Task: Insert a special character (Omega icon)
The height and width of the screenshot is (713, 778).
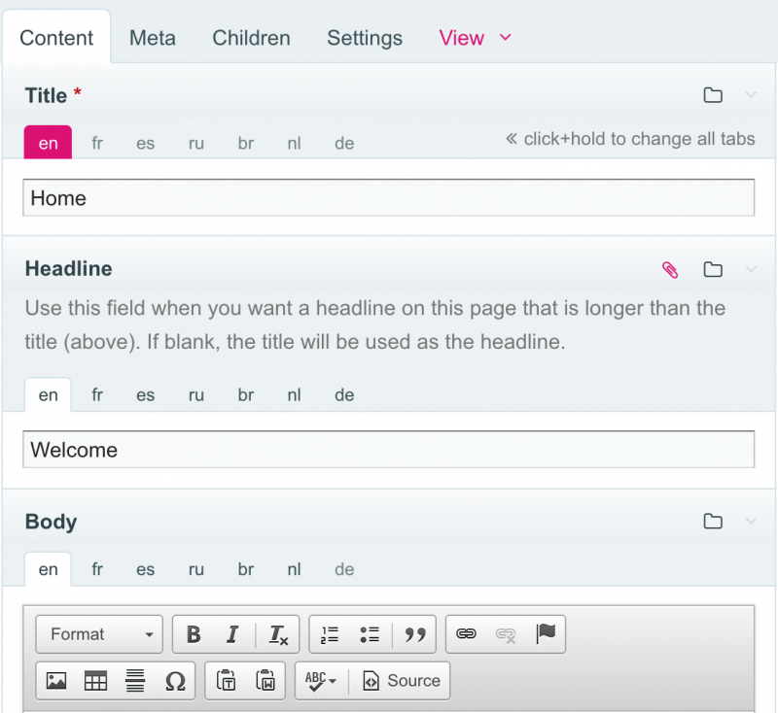Action: click(175, 681)
